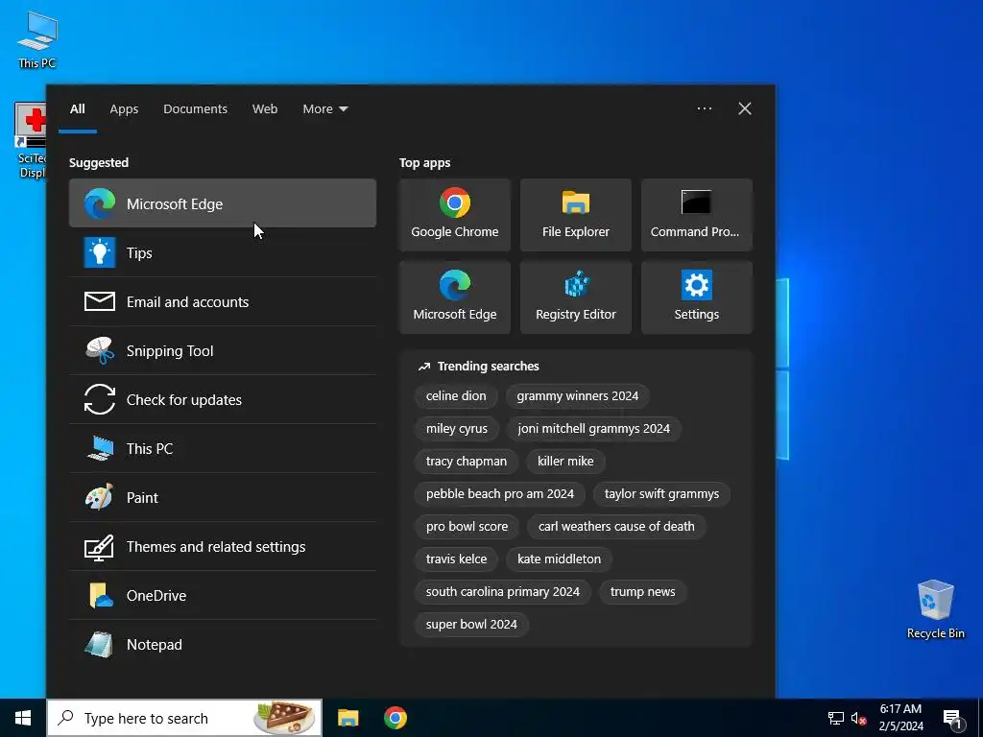983x737 pixels.
Task: Search pebble beach pro am 2024
Action: pyautogui.click(x=499, y=494)
